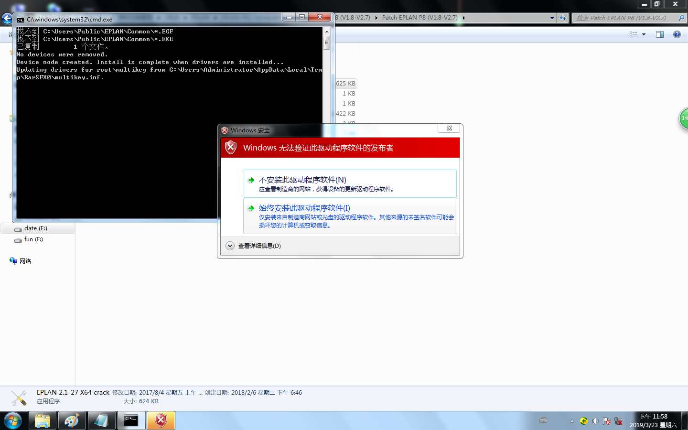Click the change view icon in Explorer toolbar

634,34
